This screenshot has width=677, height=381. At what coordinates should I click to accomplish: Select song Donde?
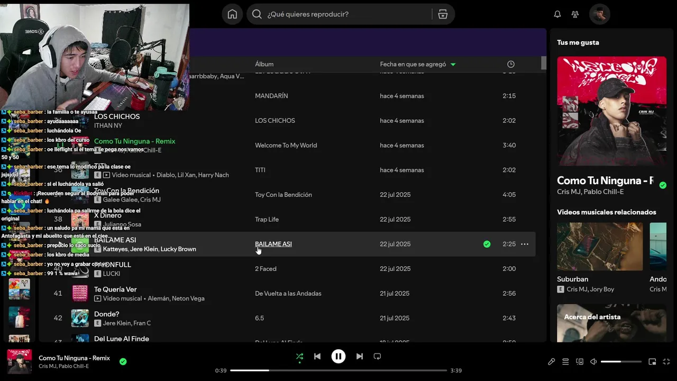click(x=107, y=314)
